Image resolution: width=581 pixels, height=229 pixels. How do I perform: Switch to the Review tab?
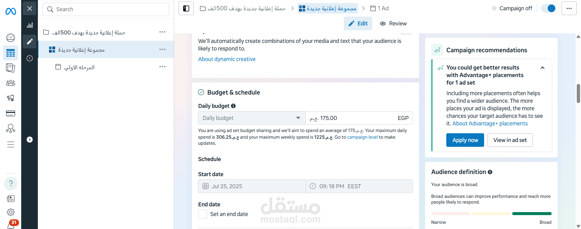(x=393, y=24)
